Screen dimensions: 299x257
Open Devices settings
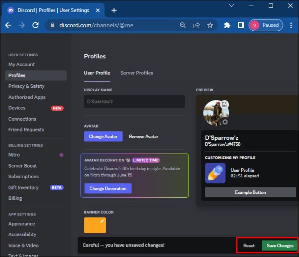[36, 108]
